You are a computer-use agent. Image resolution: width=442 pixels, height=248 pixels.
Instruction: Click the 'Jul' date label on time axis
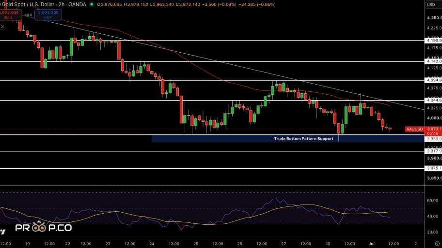coord(372,244)
